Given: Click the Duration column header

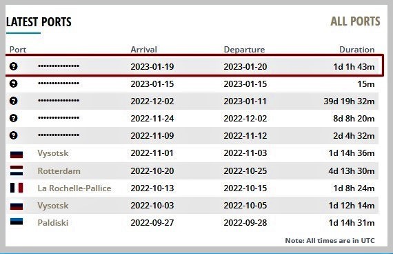Looking at the screenshot, I should click(356, 50).
